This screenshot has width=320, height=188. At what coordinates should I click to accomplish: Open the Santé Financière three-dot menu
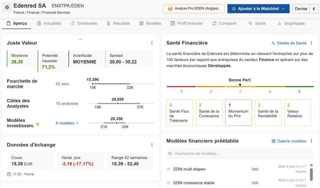click(311, 43)
